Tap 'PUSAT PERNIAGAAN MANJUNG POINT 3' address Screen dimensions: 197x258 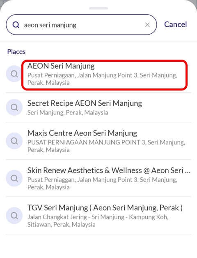click(87, 142)
